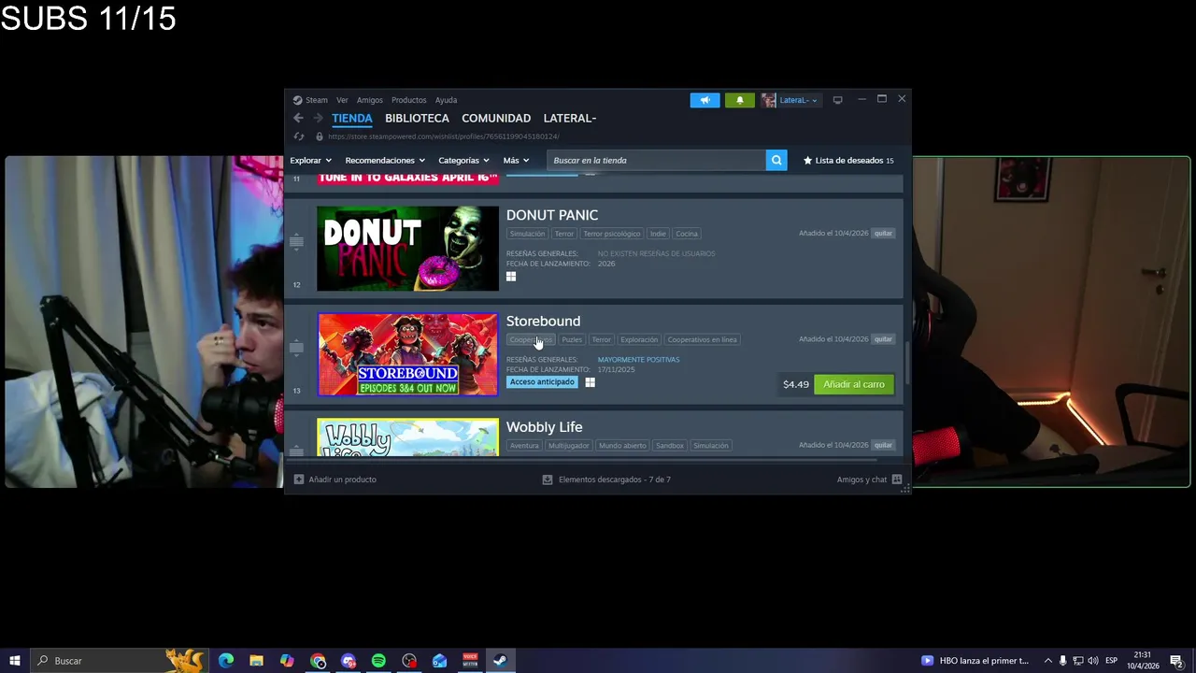Open Wobbly Life title link
The width and height of the screenshot is (1196, 673).
544,427
